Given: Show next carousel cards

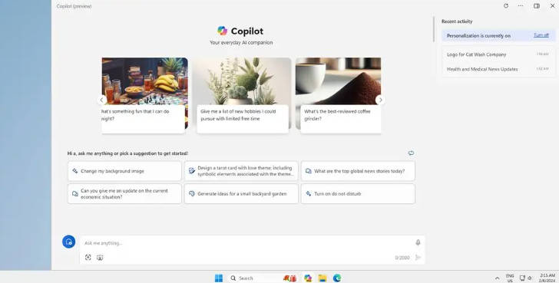Looking at the screenshot, I should (x=380, y=100).
